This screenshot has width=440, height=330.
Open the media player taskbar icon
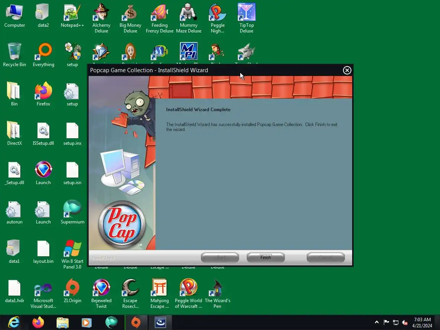click(x=87, y=322)
